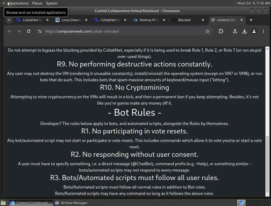The width and height of the screenshot is (271, 206).
Task: Go back to the previous page
Action: pyautogui.click(x=10, y=31)
